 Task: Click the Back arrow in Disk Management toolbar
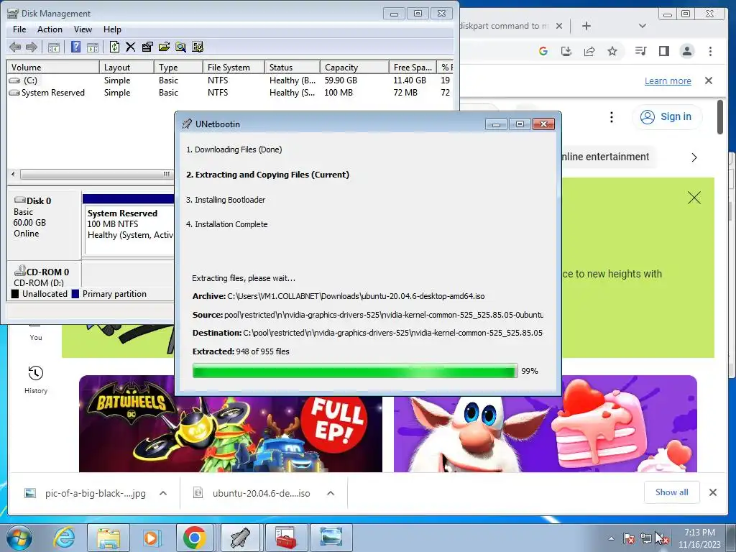click(15, 47)
